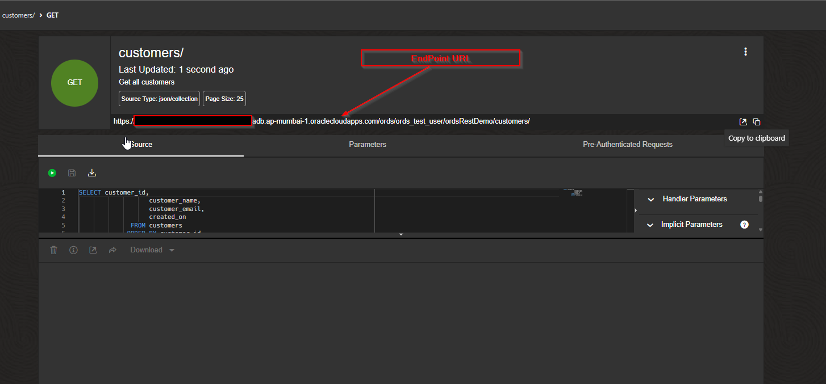Viewport: 826px width, 384px height.
Task: Copy the endpoint URL to clipboard
Action: click(x=757, y=121)
